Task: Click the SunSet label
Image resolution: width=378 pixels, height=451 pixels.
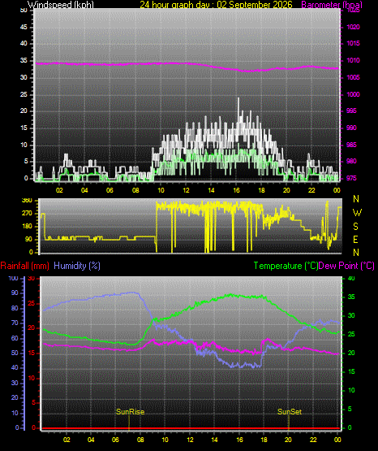Action: click(x=290, y=412)
